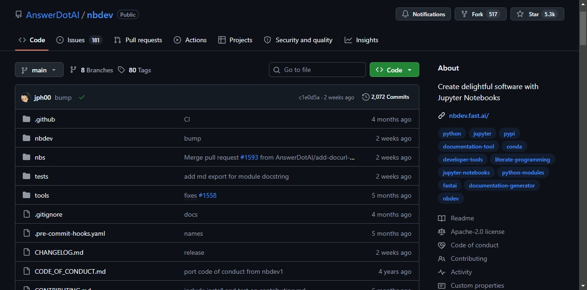
Task: Open the AnswerDotAI owner link
Action: (52, 15)
